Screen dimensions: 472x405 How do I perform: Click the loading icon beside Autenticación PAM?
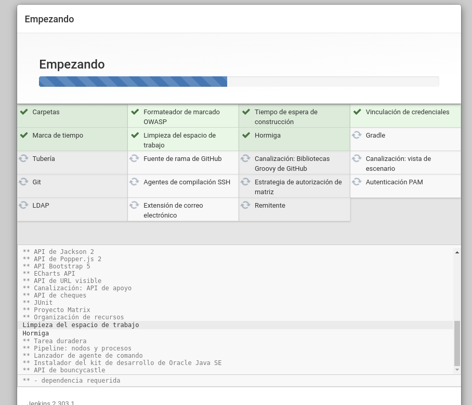(357, 182)
